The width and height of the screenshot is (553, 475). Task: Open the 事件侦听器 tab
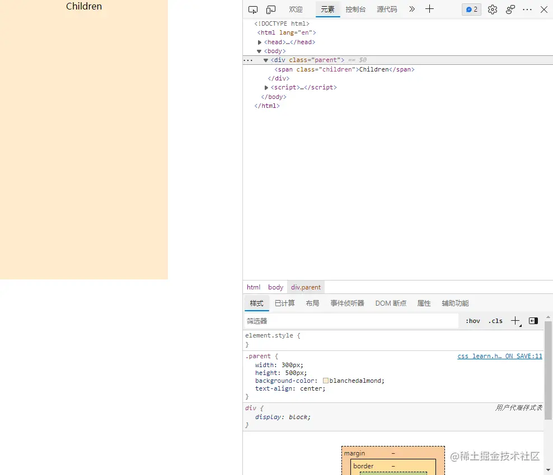(x=347, y=303)
